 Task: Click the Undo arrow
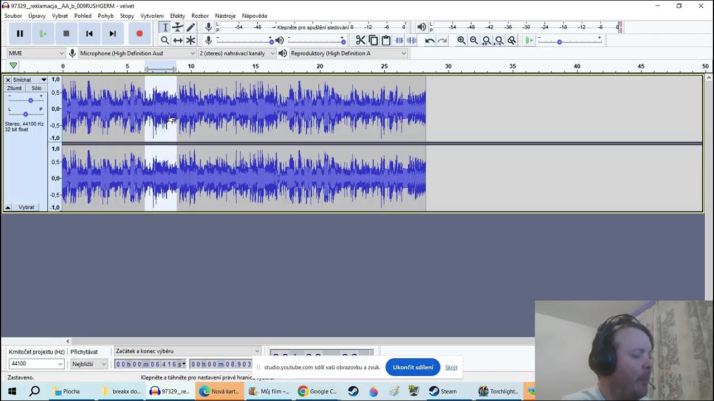pyautogui.click(x=430, y=40)
